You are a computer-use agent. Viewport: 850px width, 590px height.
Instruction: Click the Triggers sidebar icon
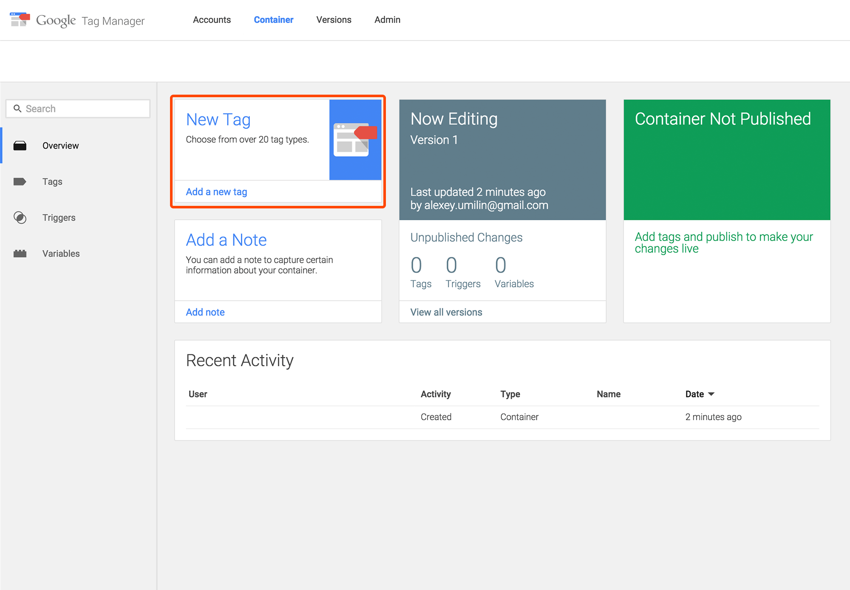20,218
